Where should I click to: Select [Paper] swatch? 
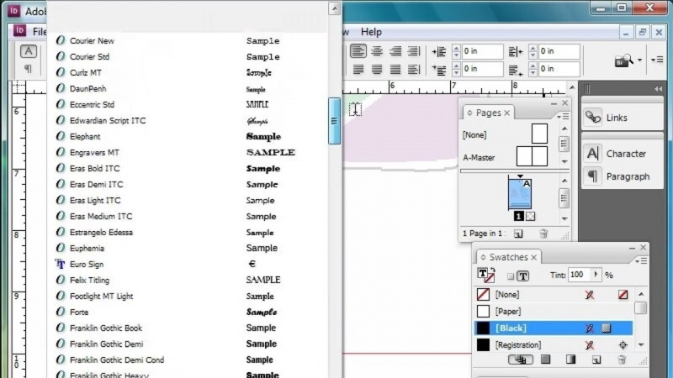point(553,311)
